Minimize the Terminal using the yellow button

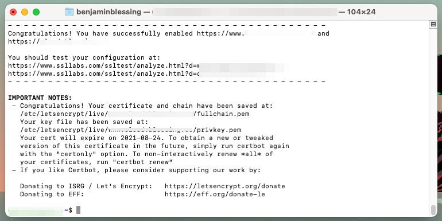25,12
